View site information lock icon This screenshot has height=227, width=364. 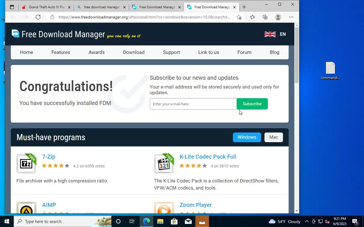click(52, 17)
